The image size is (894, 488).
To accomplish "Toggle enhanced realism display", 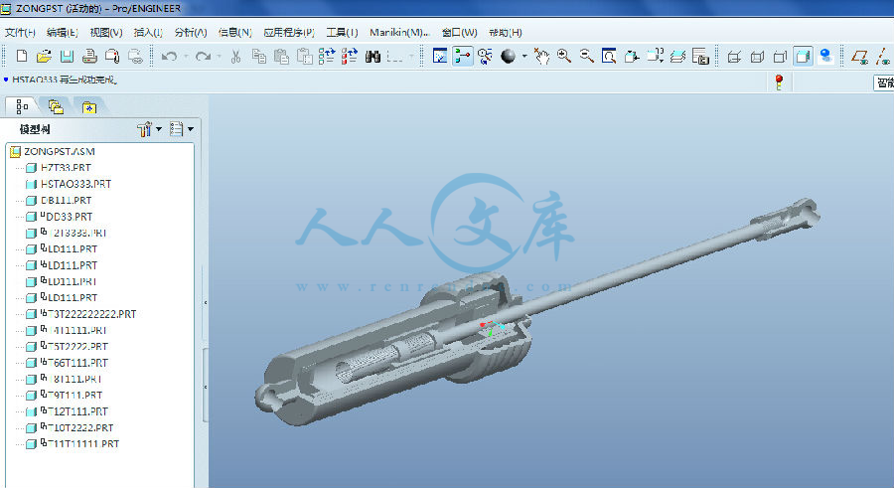I will (825, 56).
